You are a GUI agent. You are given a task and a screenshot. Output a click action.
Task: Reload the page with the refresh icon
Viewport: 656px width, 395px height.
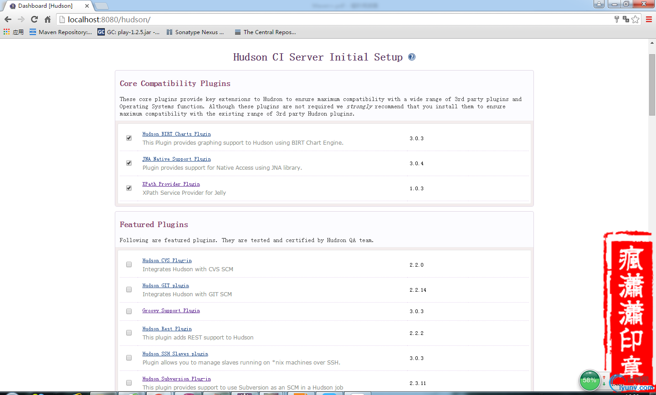point(34,19)
